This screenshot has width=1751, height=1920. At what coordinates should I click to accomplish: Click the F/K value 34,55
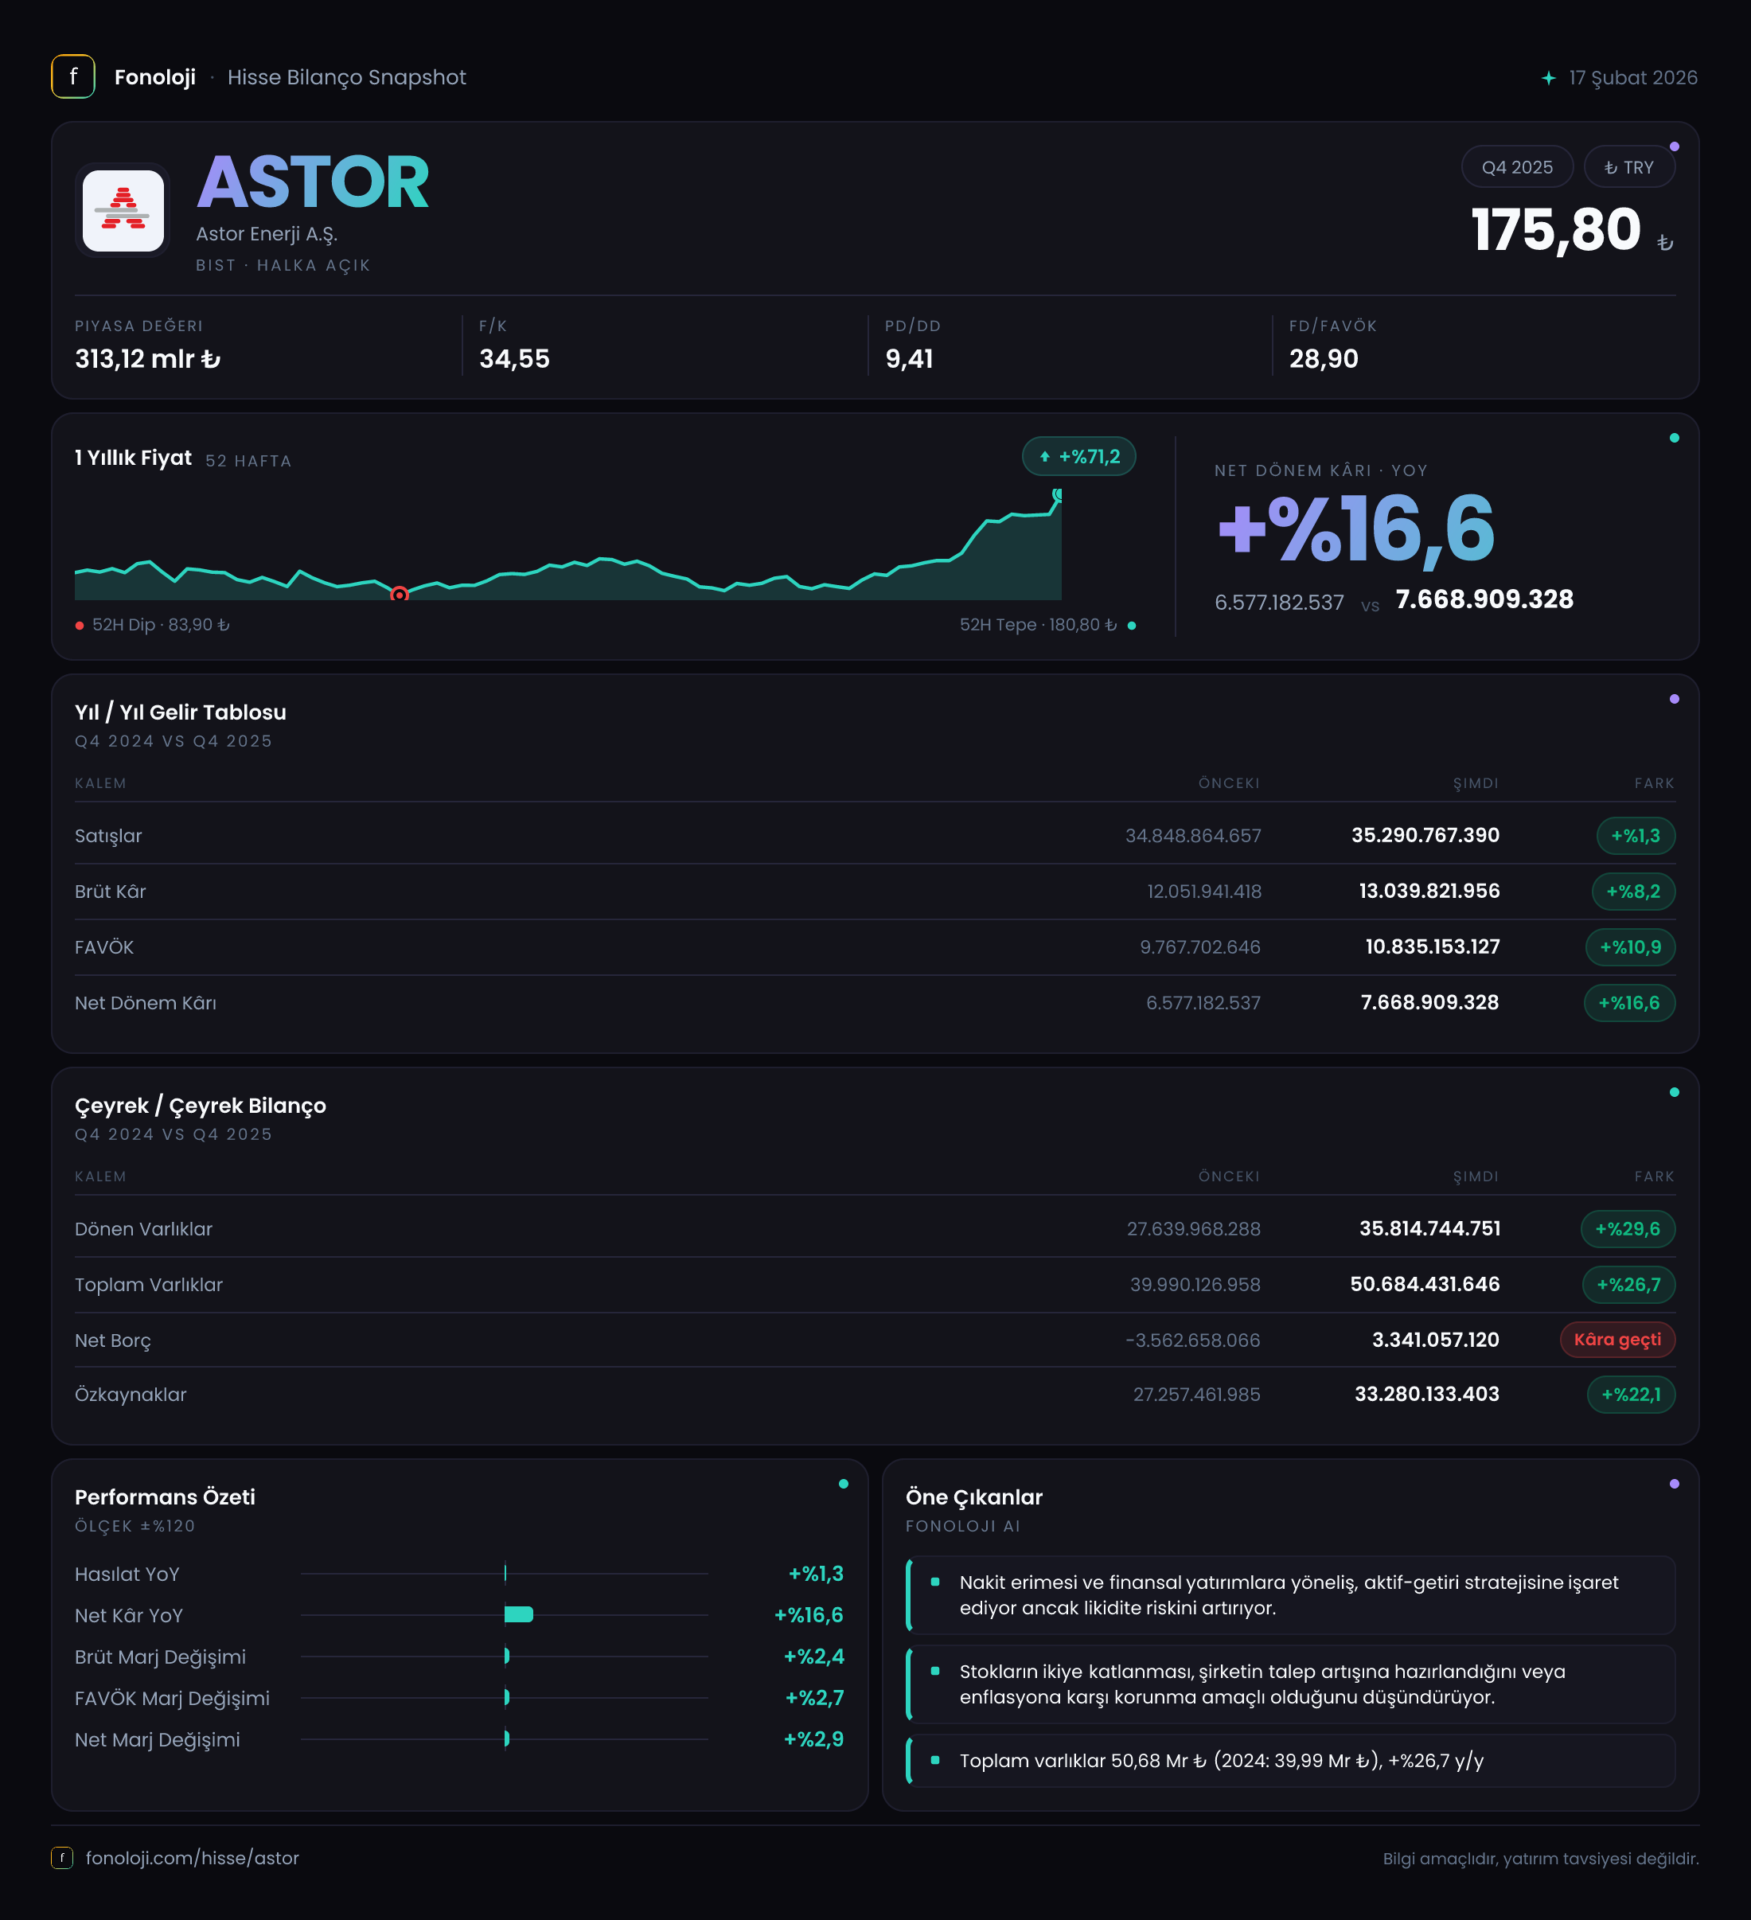pos(514,359)
